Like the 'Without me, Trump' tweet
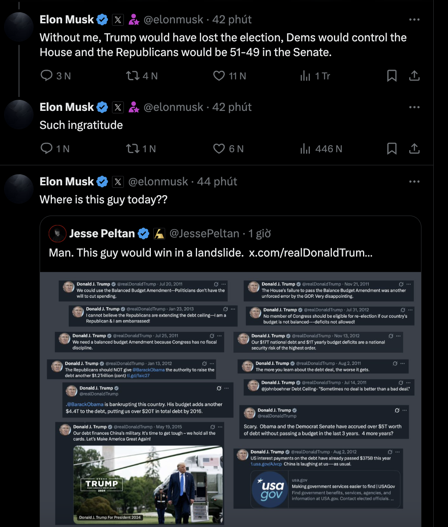 pyautogui.click(x=219, y=76)
